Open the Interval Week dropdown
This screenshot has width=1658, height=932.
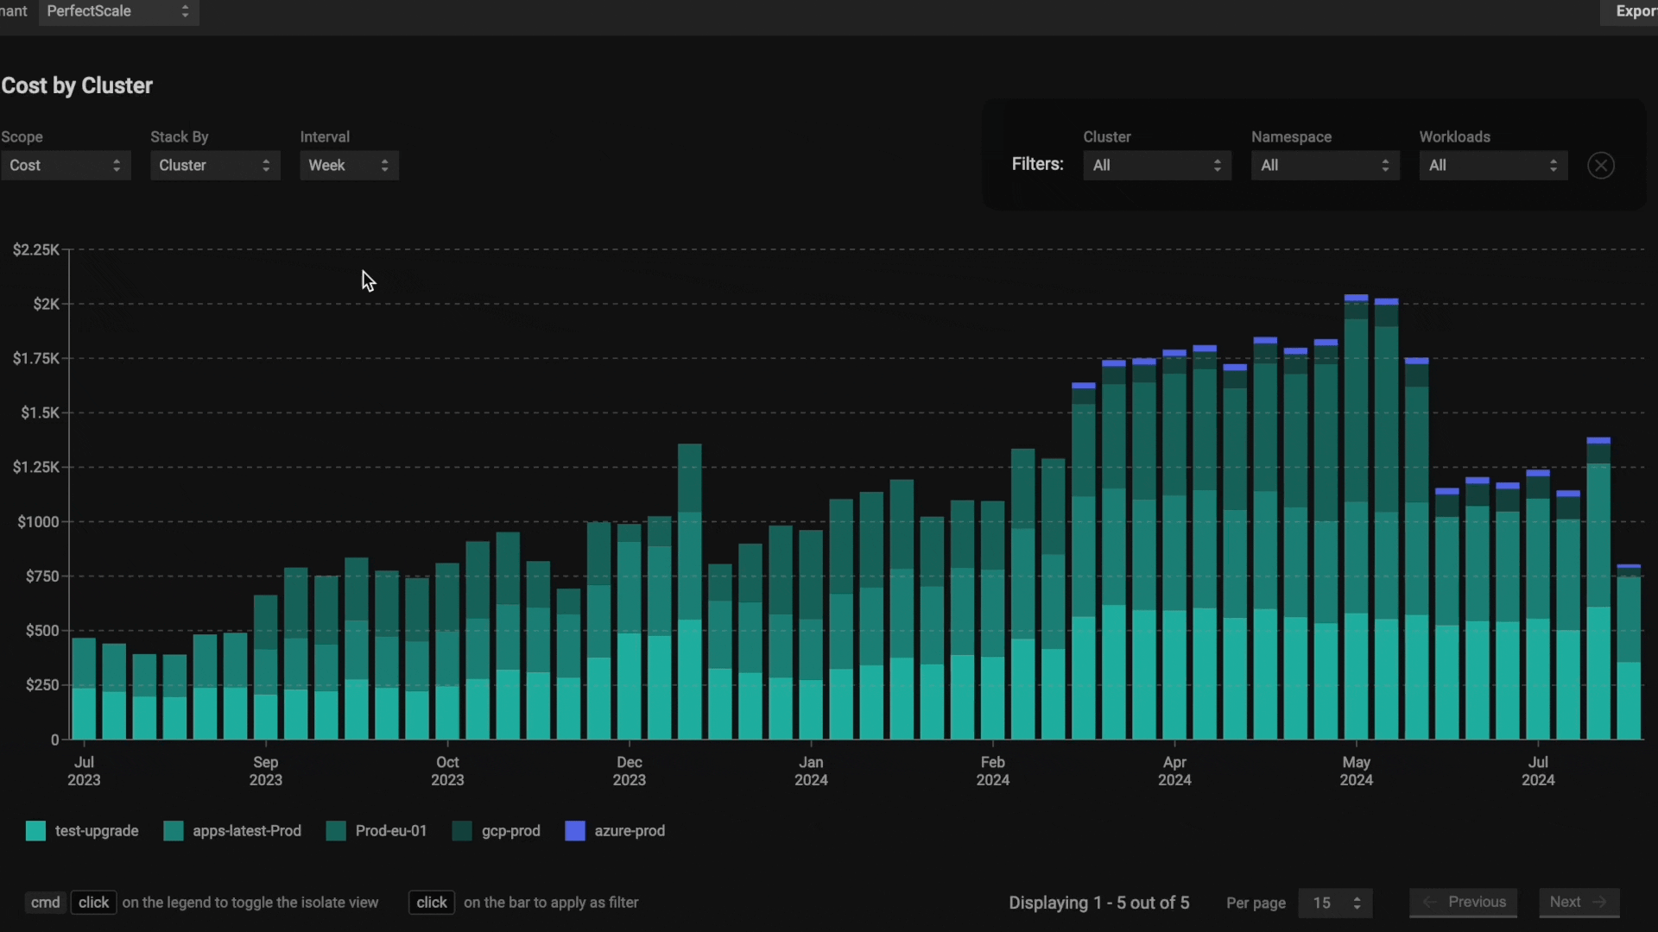(349, 166)
